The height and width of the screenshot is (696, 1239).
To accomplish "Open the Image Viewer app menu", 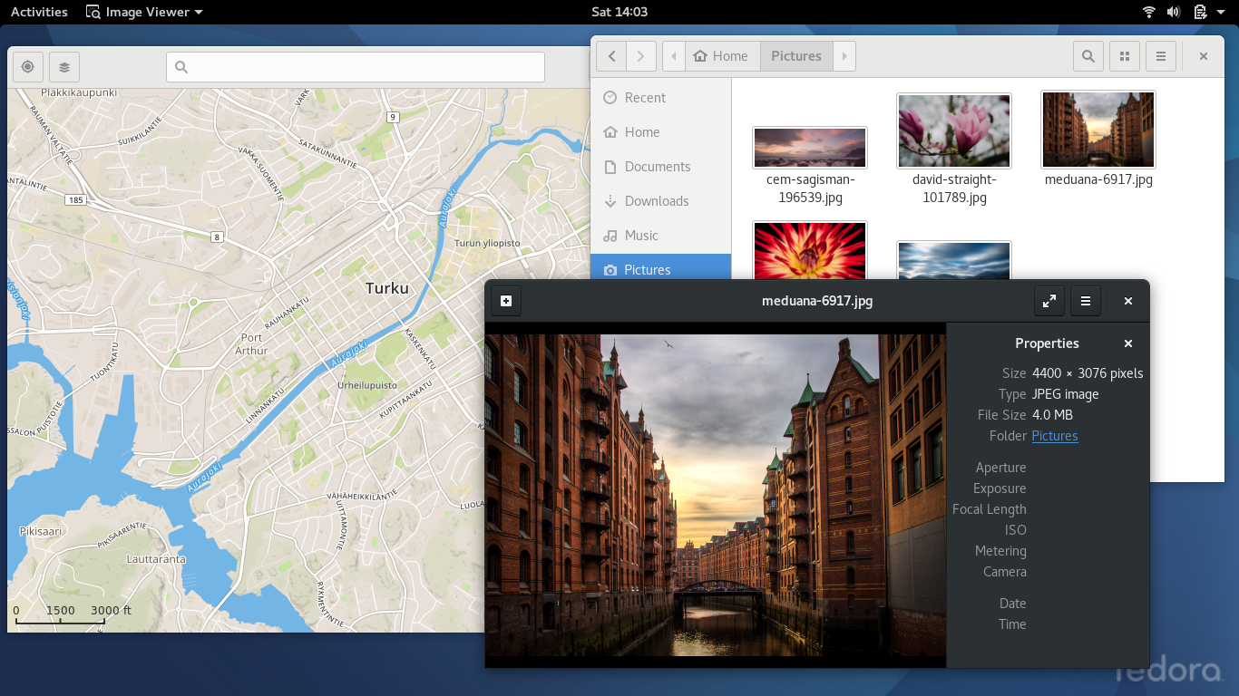I will [x=145, y=12].
